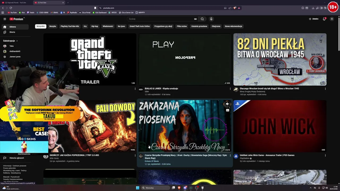The image size is (340, 191).
Task: Open the GMAIL bookmark
Action: (54, 12)
